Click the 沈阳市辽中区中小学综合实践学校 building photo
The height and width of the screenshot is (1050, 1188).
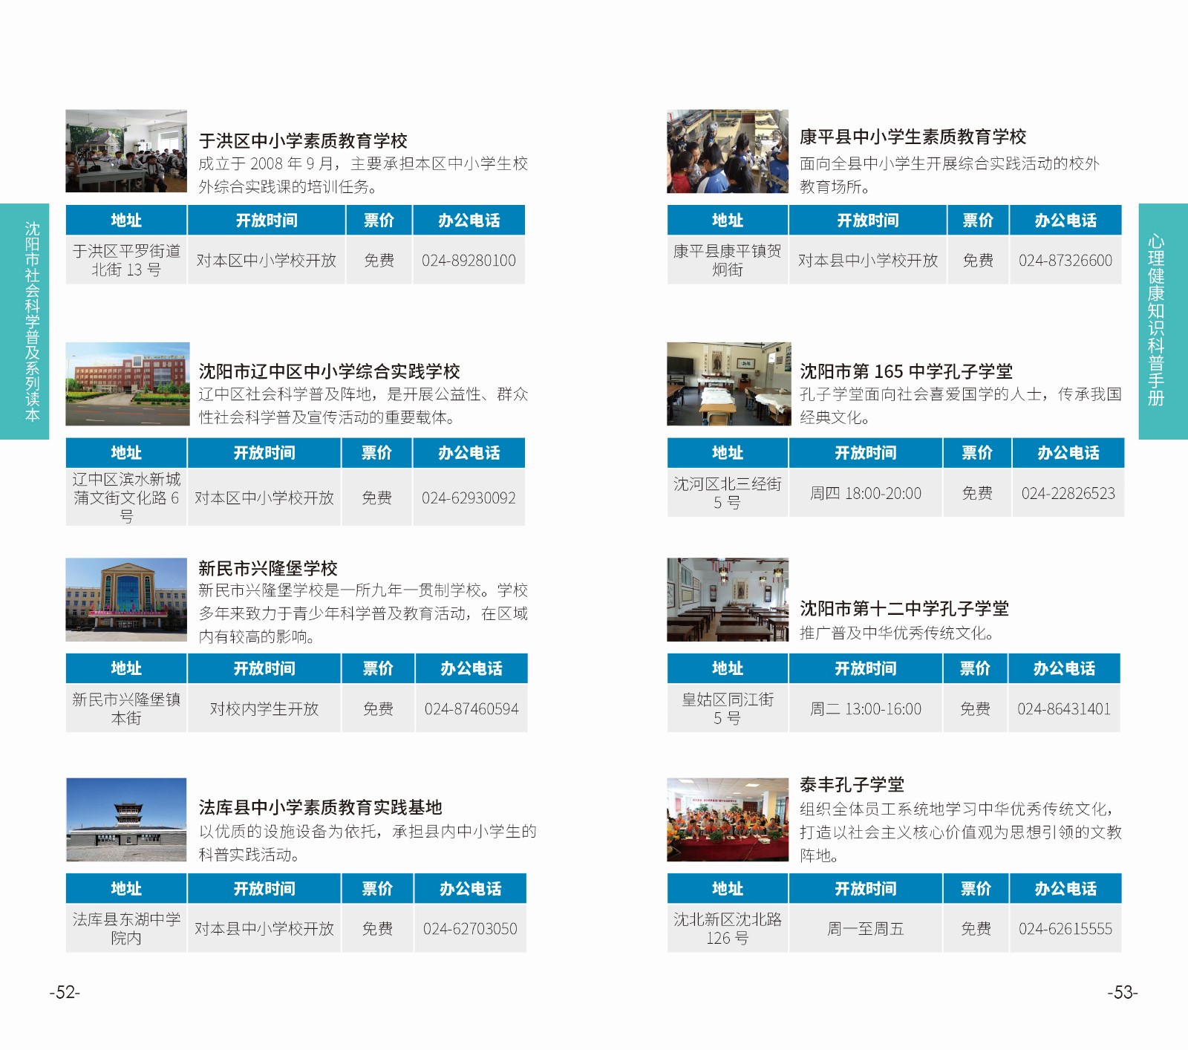click(128, 384)
